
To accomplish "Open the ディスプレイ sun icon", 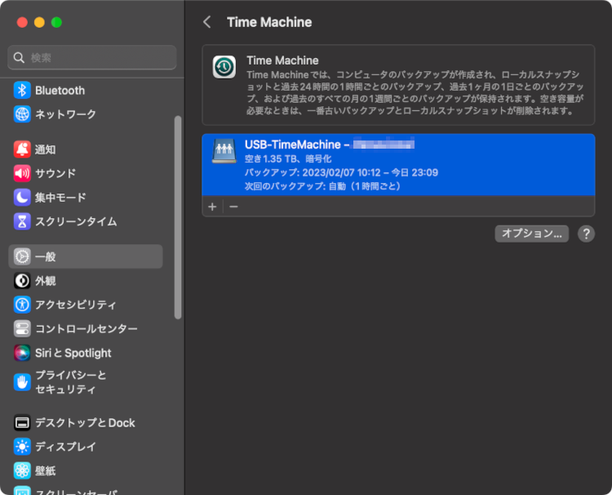I will pos(22,447).
